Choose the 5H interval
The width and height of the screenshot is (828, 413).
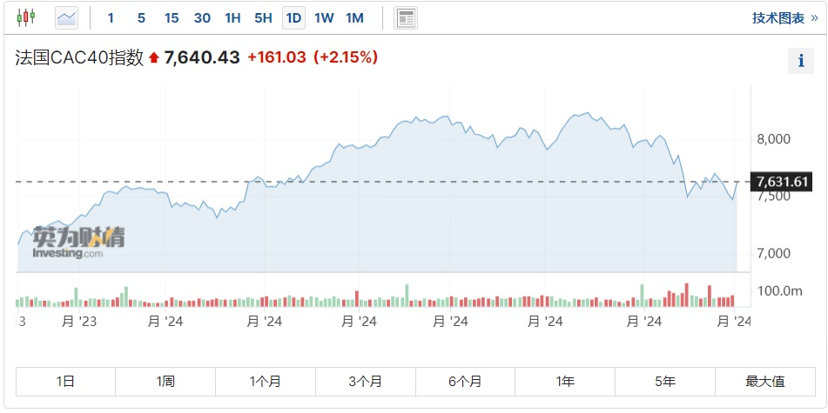tap(263, 17)
